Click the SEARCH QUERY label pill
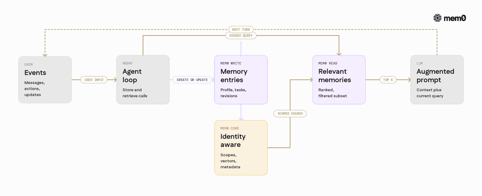The image size is (482, 196). [241, 36]
